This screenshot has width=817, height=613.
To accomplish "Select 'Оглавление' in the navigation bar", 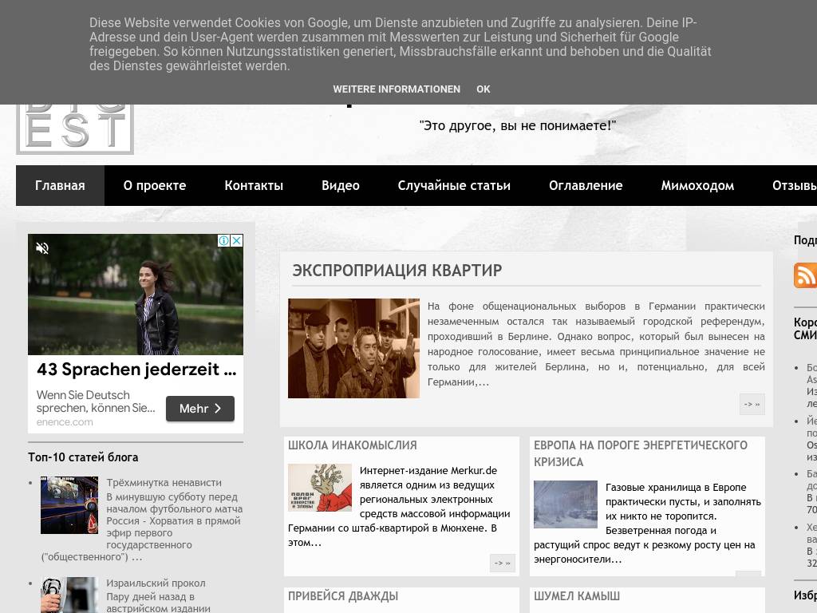I will coord(586,185).
